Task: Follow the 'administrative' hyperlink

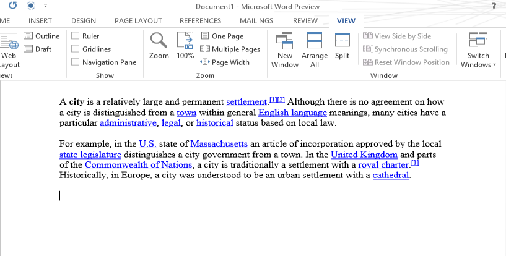Action: (x=128, y=123)
